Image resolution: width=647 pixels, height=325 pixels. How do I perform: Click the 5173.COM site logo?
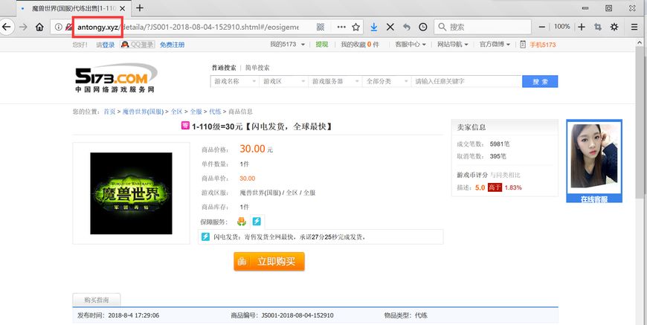[116, 77]
